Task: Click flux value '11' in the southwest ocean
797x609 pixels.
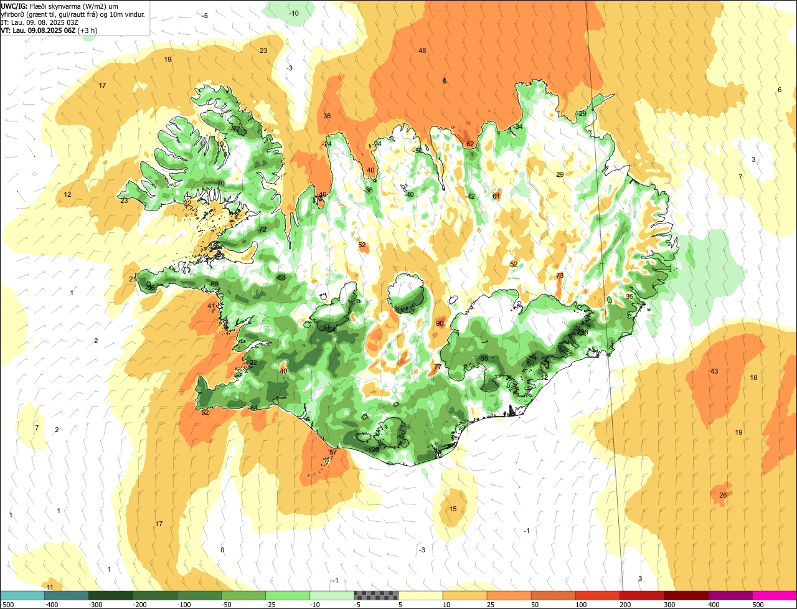Action: click(50, 587)
